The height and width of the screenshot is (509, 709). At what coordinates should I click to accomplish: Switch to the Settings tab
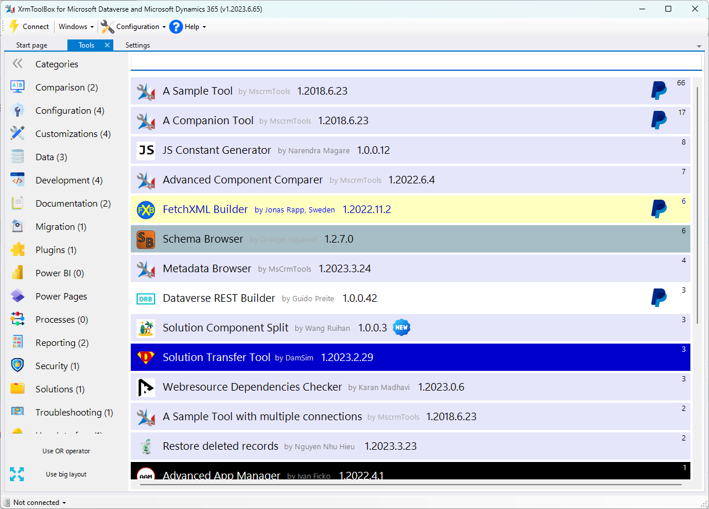pyautogui.click(x=138, y=45)
